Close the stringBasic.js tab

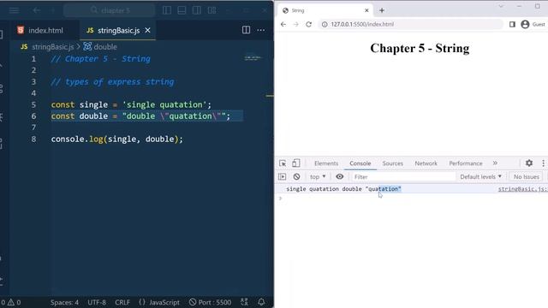tap(148, 31)
